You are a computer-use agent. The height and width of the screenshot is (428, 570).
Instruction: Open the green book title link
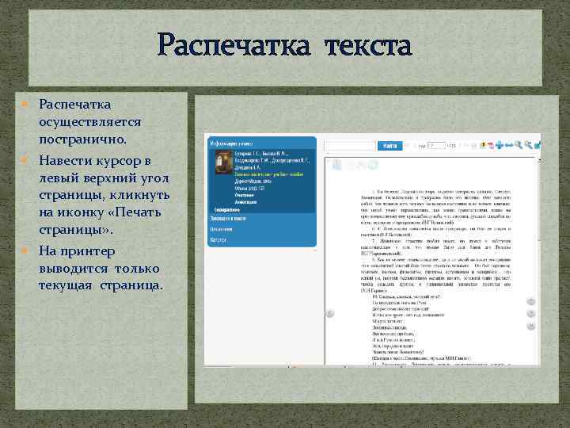269,174
